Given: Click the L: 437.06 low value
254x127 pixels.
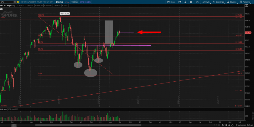Looking at the screenshot, I should click(48, 5).
